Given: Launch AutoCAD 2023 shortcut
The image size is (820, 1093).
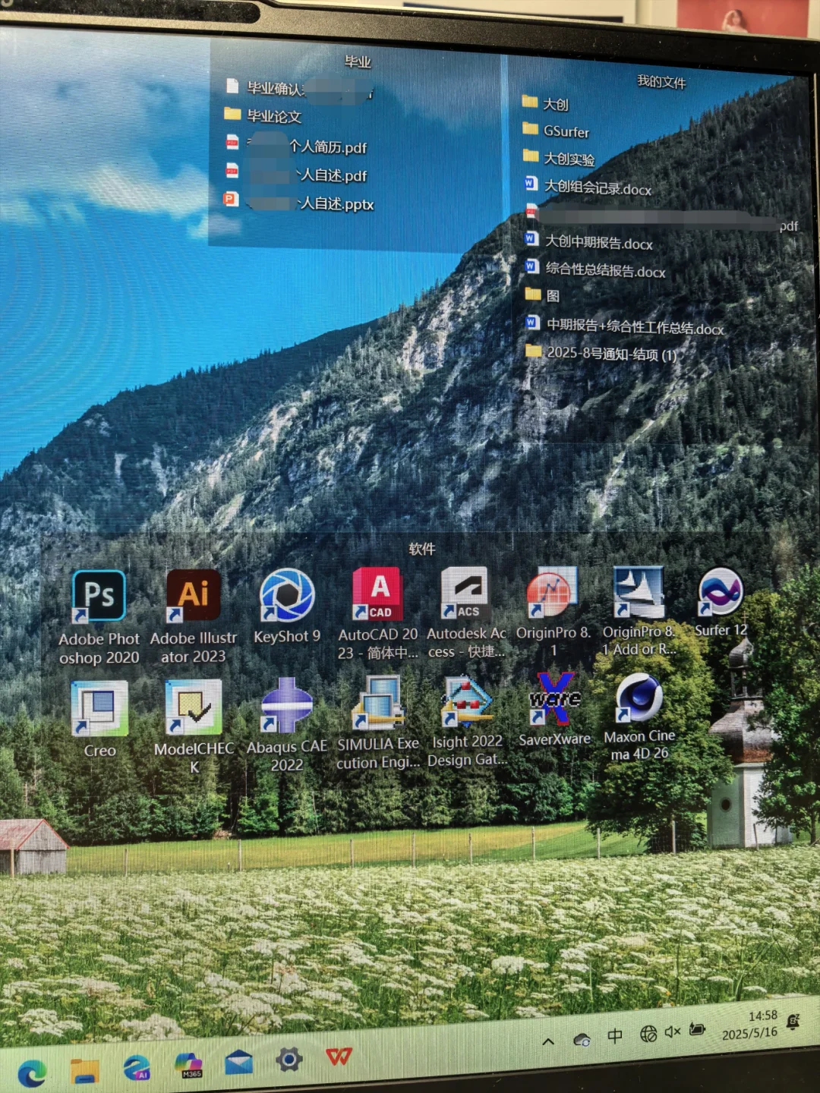Looking at the screenshot, I should (x=377, y=613).
